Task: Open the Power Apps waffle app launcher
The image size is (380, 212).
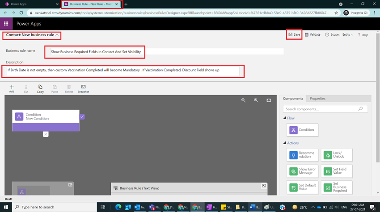Action: [x=6, y=24]
